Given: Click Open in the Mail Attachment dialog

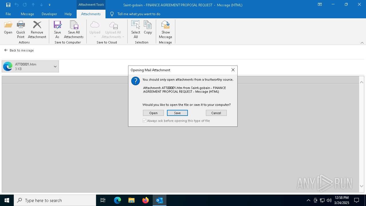Looking at the screenshot, I should coord(153,113).
